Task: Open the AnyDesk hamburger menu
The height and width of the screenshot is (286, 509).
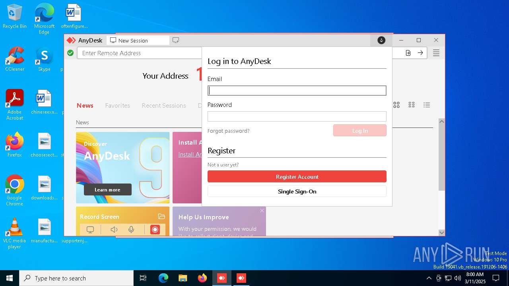Action: pyautogui.click(x=436, y=53)
